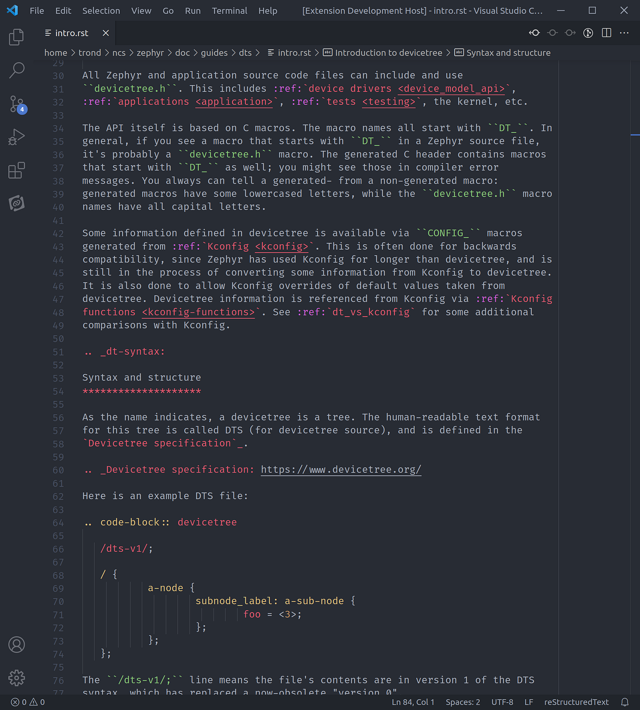Select the intro.rst editor tab

(71, 32)
